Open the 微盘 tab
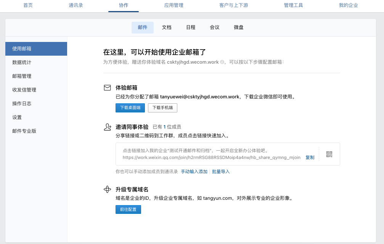 pos(238,27)
